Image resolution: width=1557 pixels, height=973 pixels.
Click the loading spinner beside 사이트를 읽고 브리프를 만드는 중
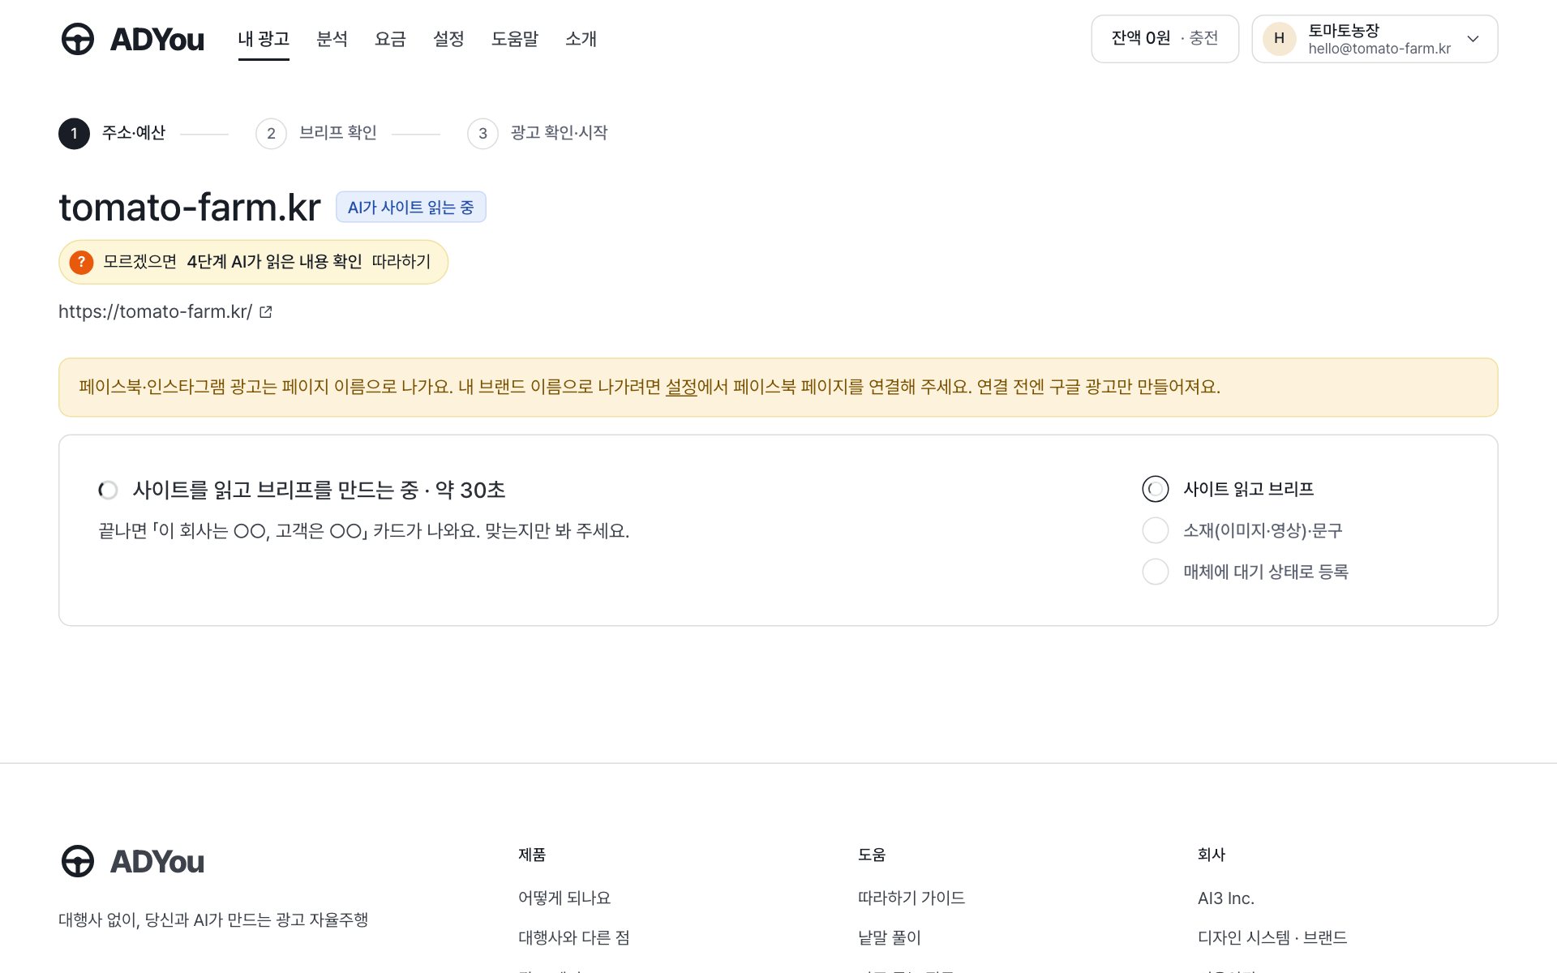click(x=108, y=490)
